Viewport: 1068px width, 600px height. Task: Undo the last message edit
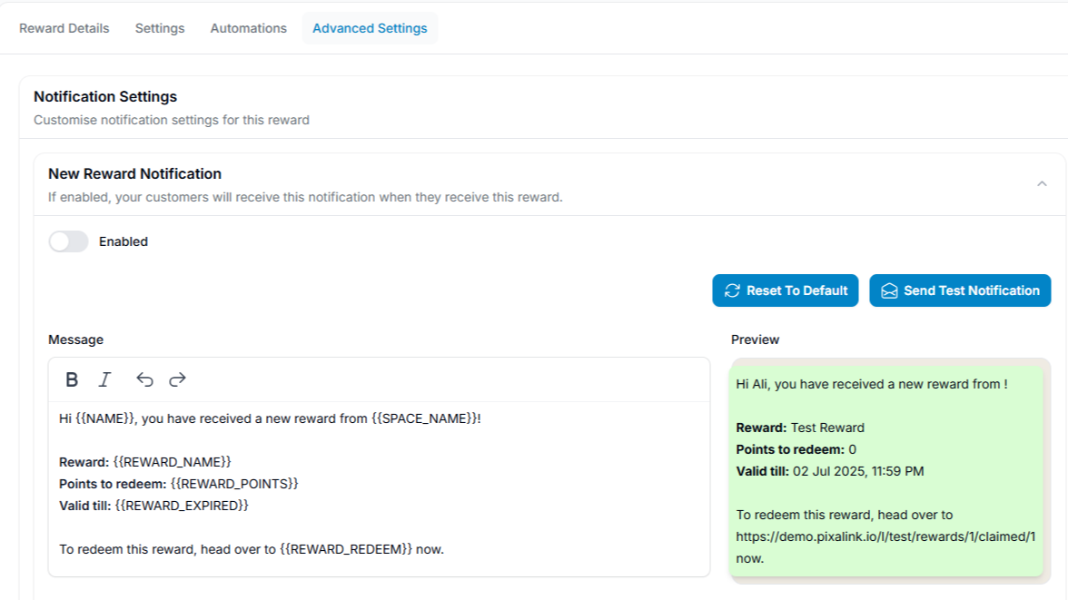tap(144, 380)
